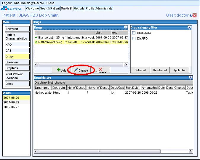Check the DMARD checkbox

coord(134,39)
